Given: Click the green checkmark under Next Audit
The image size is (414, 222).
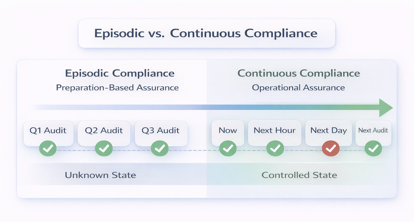Looking at the screenshot, I should (x=373, y=148).
